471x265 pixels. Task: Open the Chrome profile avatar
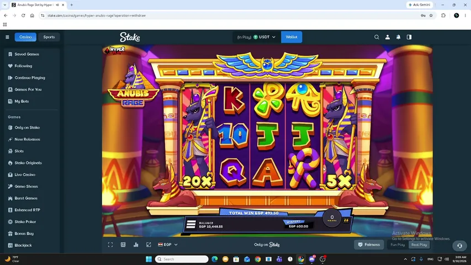[456, 15]
